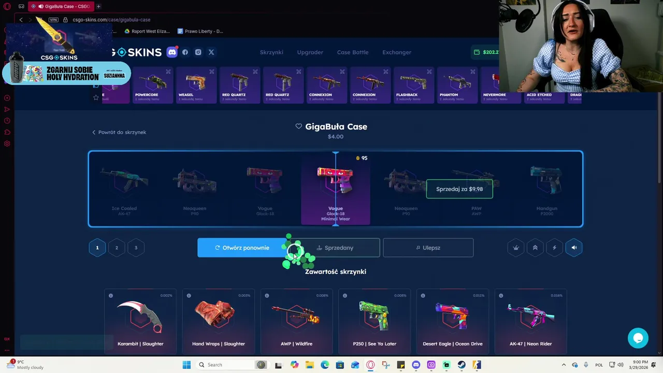Viewport: 663px width, 373px height.
Task: Open Steam from the taskbar
Action: click(461, 365)
